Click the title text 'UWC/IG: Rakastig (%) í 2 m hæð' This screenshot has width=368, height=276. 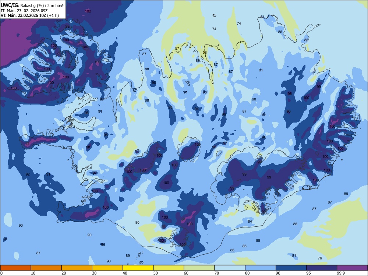32,6
